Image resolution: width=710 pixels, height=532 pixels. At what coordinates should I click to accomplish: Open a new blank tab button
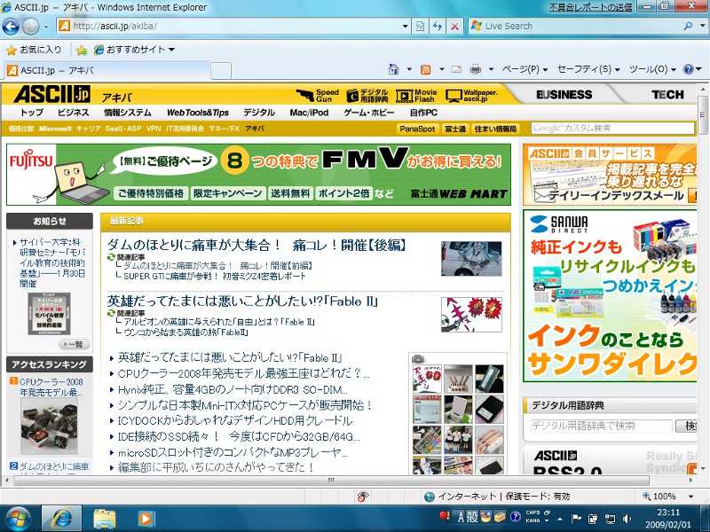pyautogui.click(x=221, y=71)
